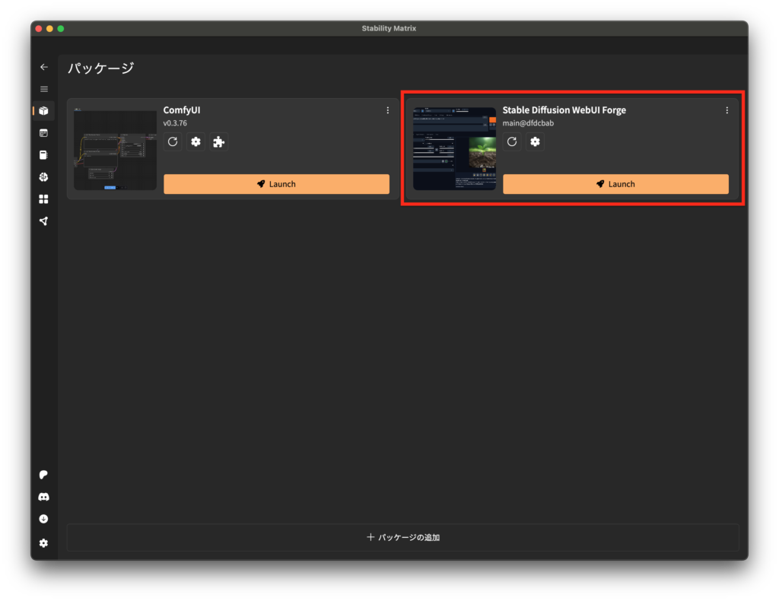Viewport: 779px width, 601px height.
Task: Open the Patreon icon in sidebar
Action: [43, 475]
